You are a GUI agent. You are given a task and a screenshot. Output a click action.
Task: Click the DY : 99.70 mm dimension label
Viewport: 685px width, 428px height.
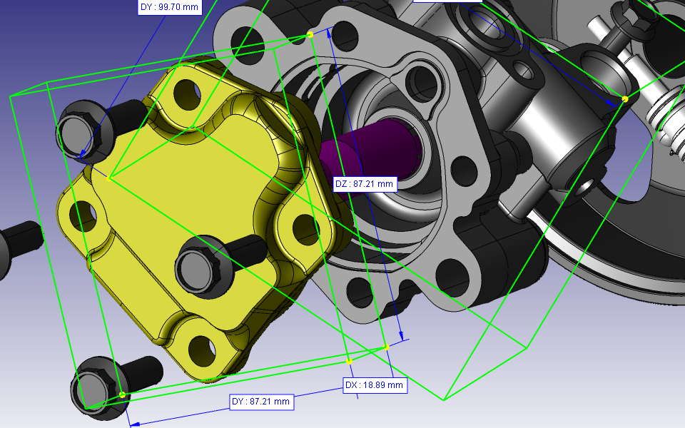pyautogui.click(x=170, y=6)
